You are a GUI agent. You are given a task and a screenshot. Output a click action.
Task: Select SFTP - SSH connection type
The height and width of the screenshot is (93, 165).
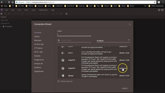38,52
